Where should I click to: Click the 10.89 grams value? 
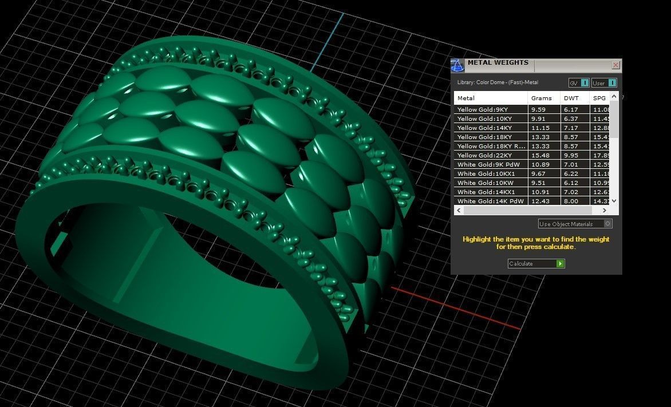coord(540,164)
